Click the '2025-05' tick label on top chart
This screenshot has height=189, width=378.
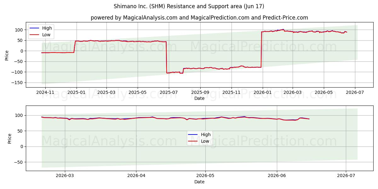[x=137, y=92]
